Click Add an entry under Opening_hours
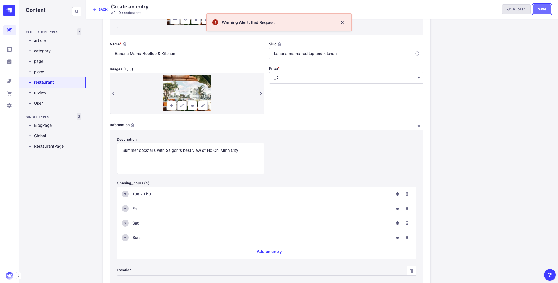This screenshot has width=558, height=283. coord(267,252)
